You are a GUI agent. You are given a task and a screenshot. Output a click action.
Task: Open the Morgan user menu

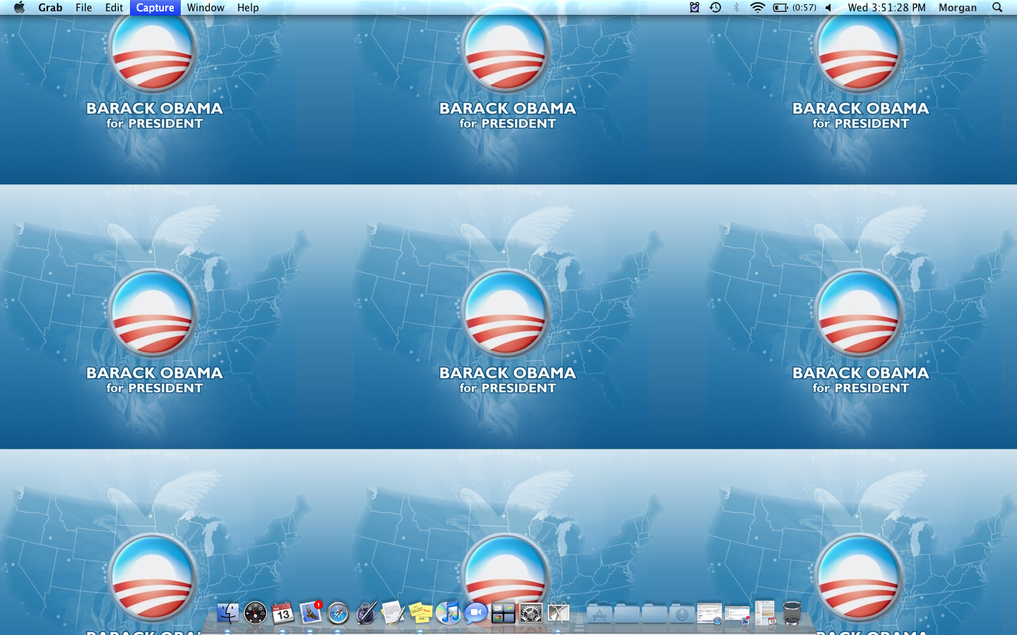958,7
